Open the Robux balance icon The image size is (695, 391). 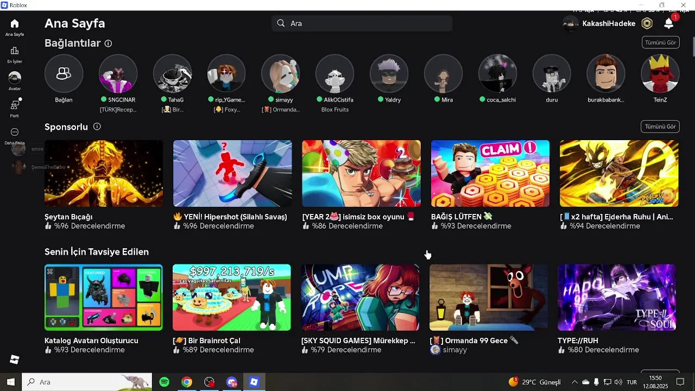(647, 23)
